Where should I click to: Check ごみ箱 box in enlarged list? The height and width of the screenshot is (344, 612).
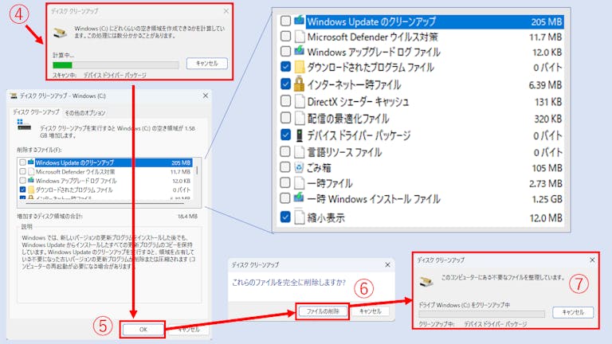point(285,167)
